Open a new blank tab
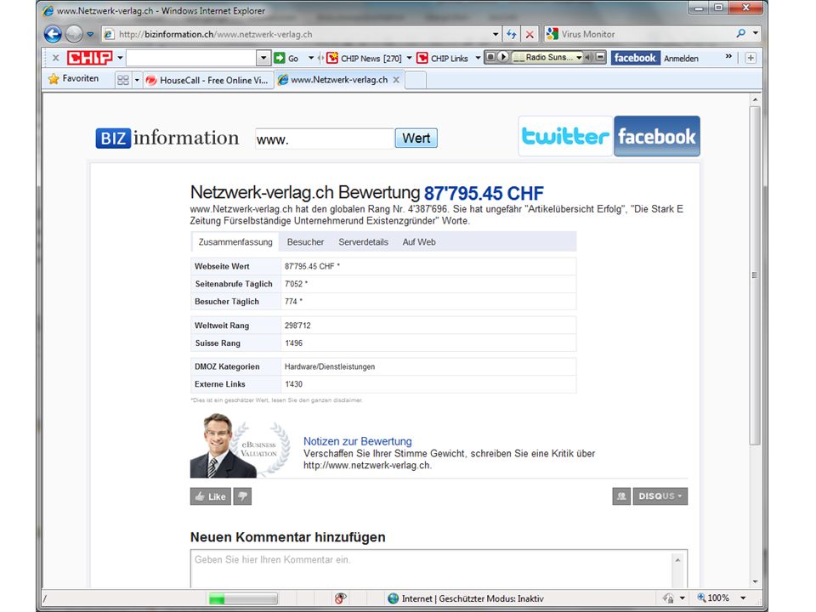This screenshot has width=816, height=612. point(416,80)
